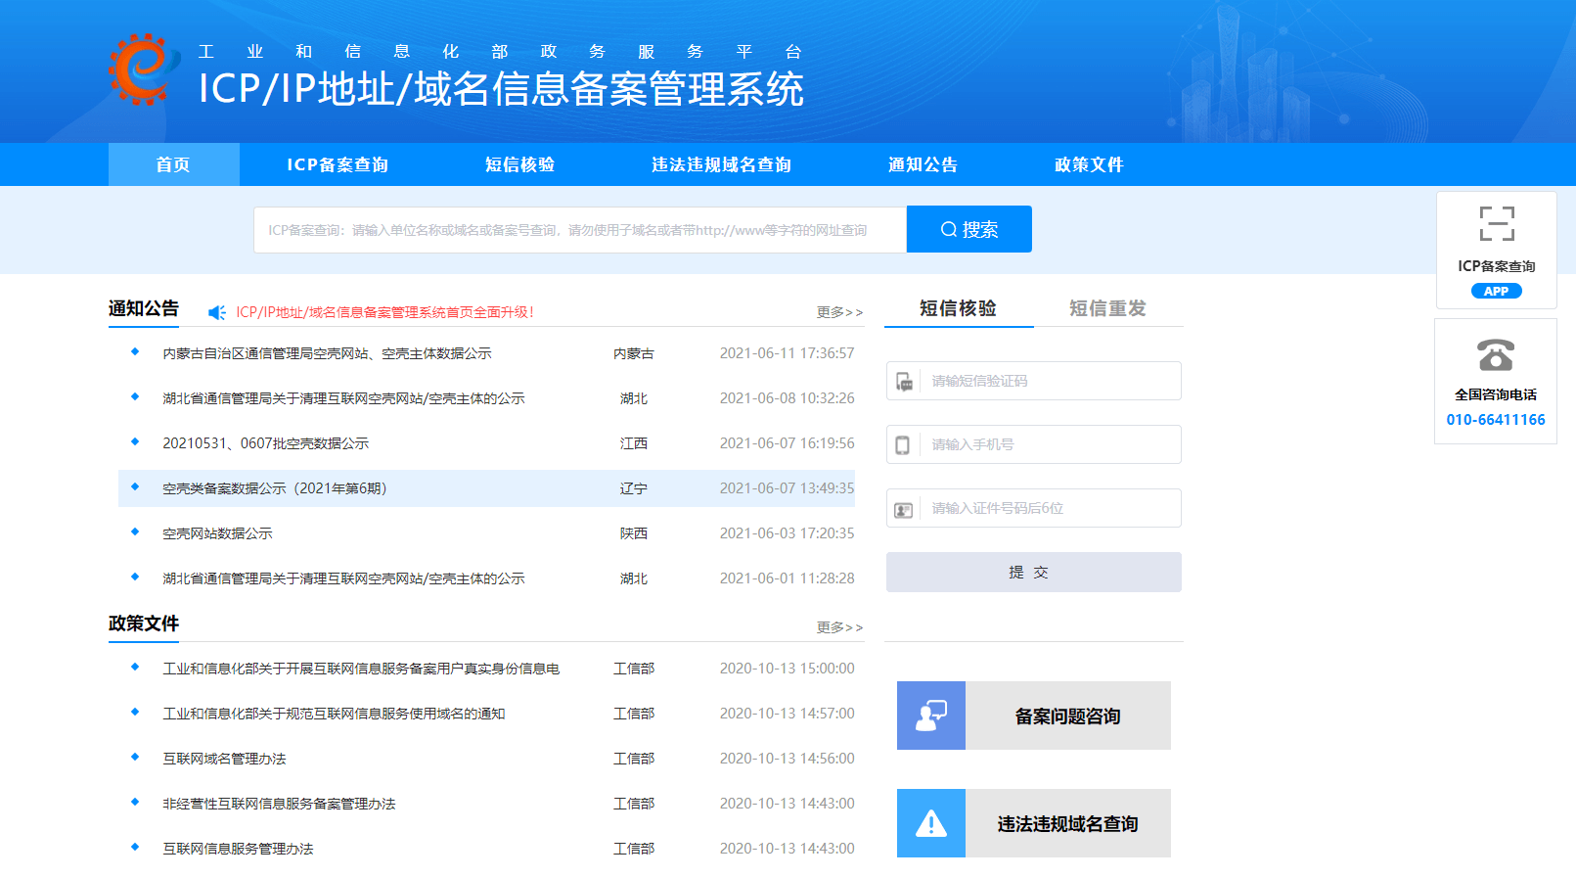Viewport: 1576px width, 878px height.
Task: Click the 通知公告 section heading
Action: 144,308
